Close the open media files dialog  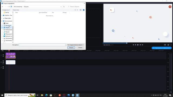(x=84, y=4)
